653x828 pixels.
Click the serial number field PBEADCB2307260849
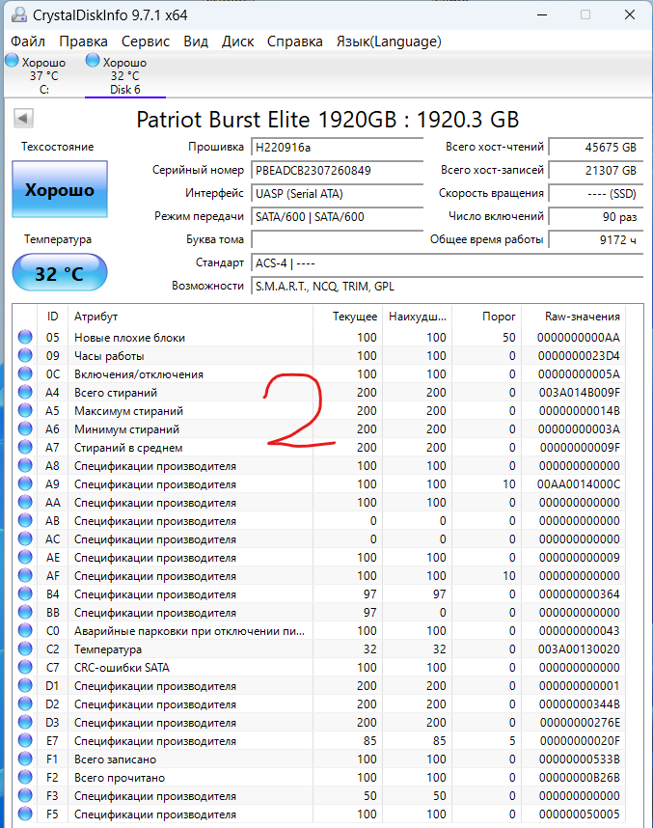click(x=337, y=171)
